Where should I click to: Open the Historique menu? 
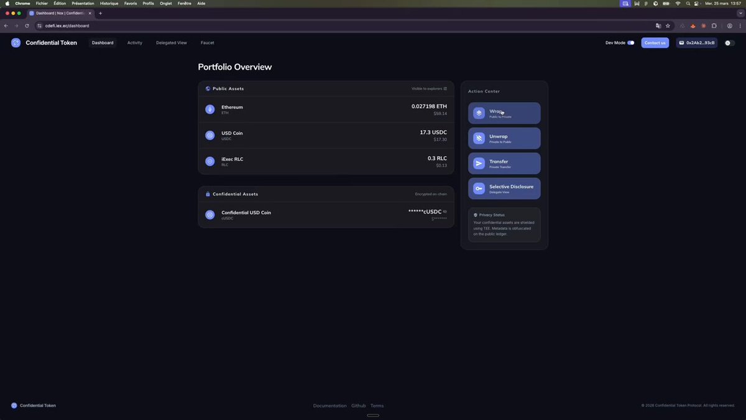tap(109, 3)
